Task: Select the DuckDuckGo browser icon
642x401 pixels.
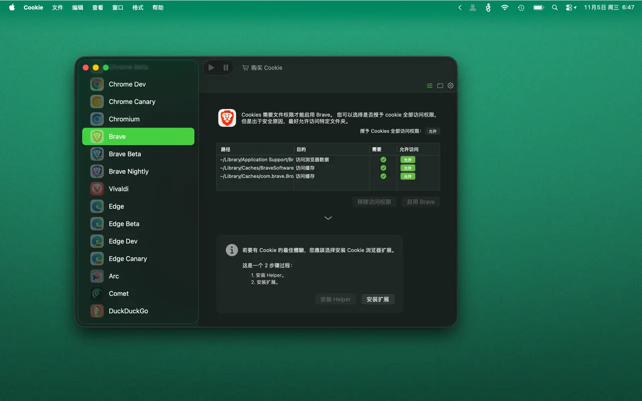Action: [96, 311]
